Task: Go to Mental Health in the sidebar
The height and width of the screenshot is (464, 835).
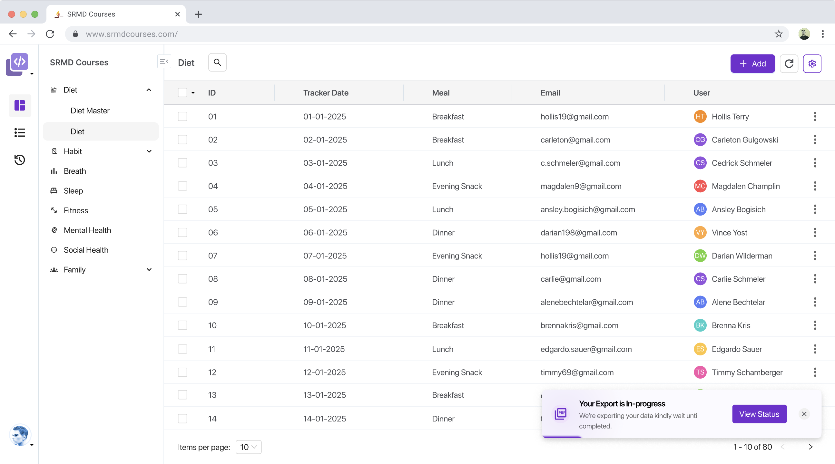Action: click(87, 230)
